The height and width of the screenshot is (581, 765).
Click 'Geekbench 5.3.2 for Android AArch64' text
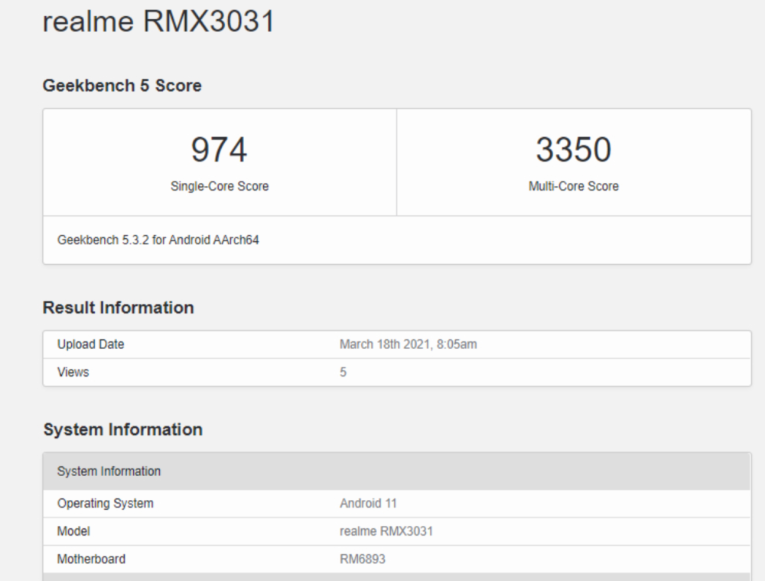[158, 240]
